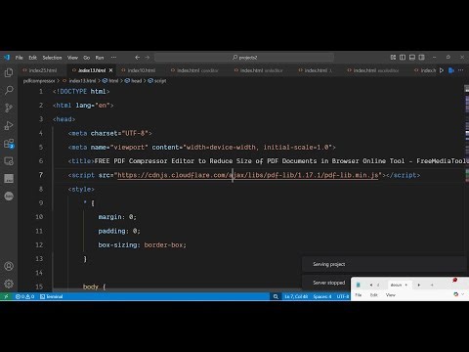The height and width of the screenshot is (352, 469).
Task: Open the Explorer view in activity bar
Action: pos(9,72)
